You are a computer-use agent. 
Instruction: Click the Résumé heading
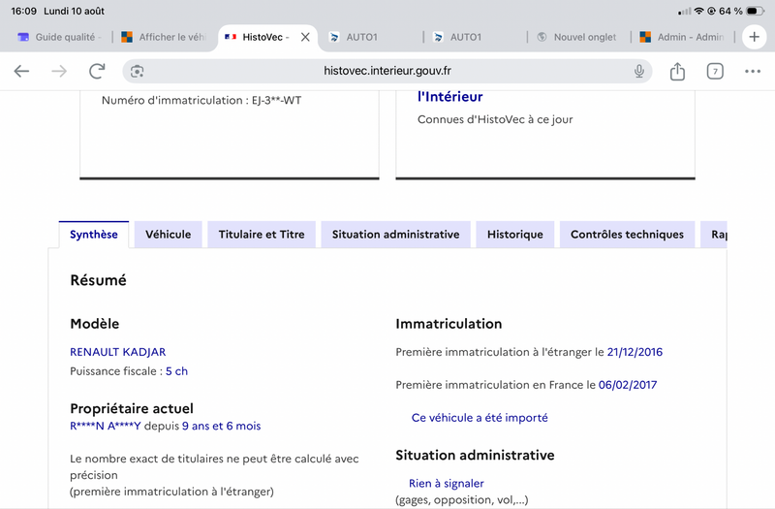[x=98, y=280]
